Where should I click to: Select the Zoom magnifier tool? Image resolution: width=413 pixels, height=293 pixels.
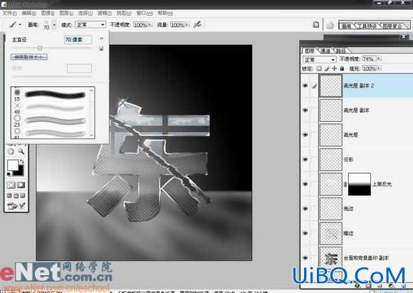21,151
